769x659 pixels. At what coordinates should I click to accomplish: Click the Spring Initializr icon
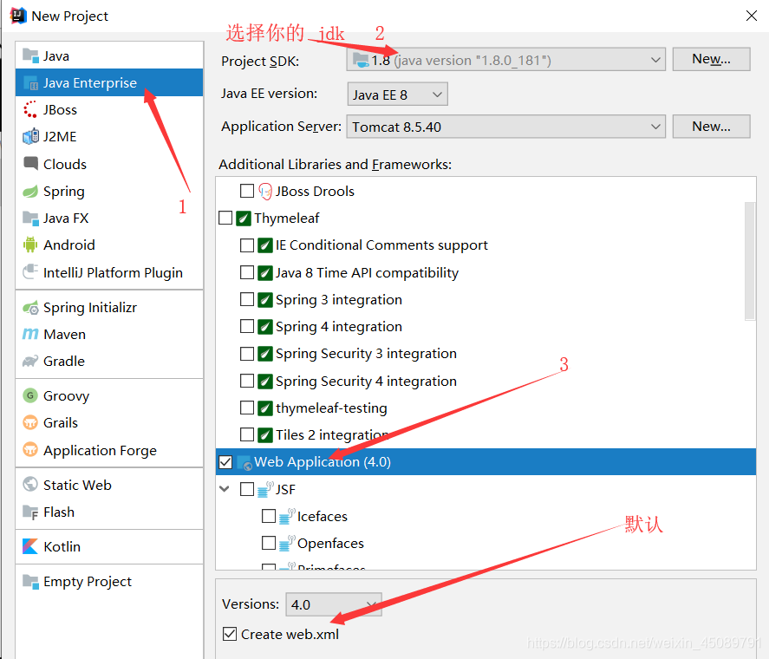click(30, 307)
